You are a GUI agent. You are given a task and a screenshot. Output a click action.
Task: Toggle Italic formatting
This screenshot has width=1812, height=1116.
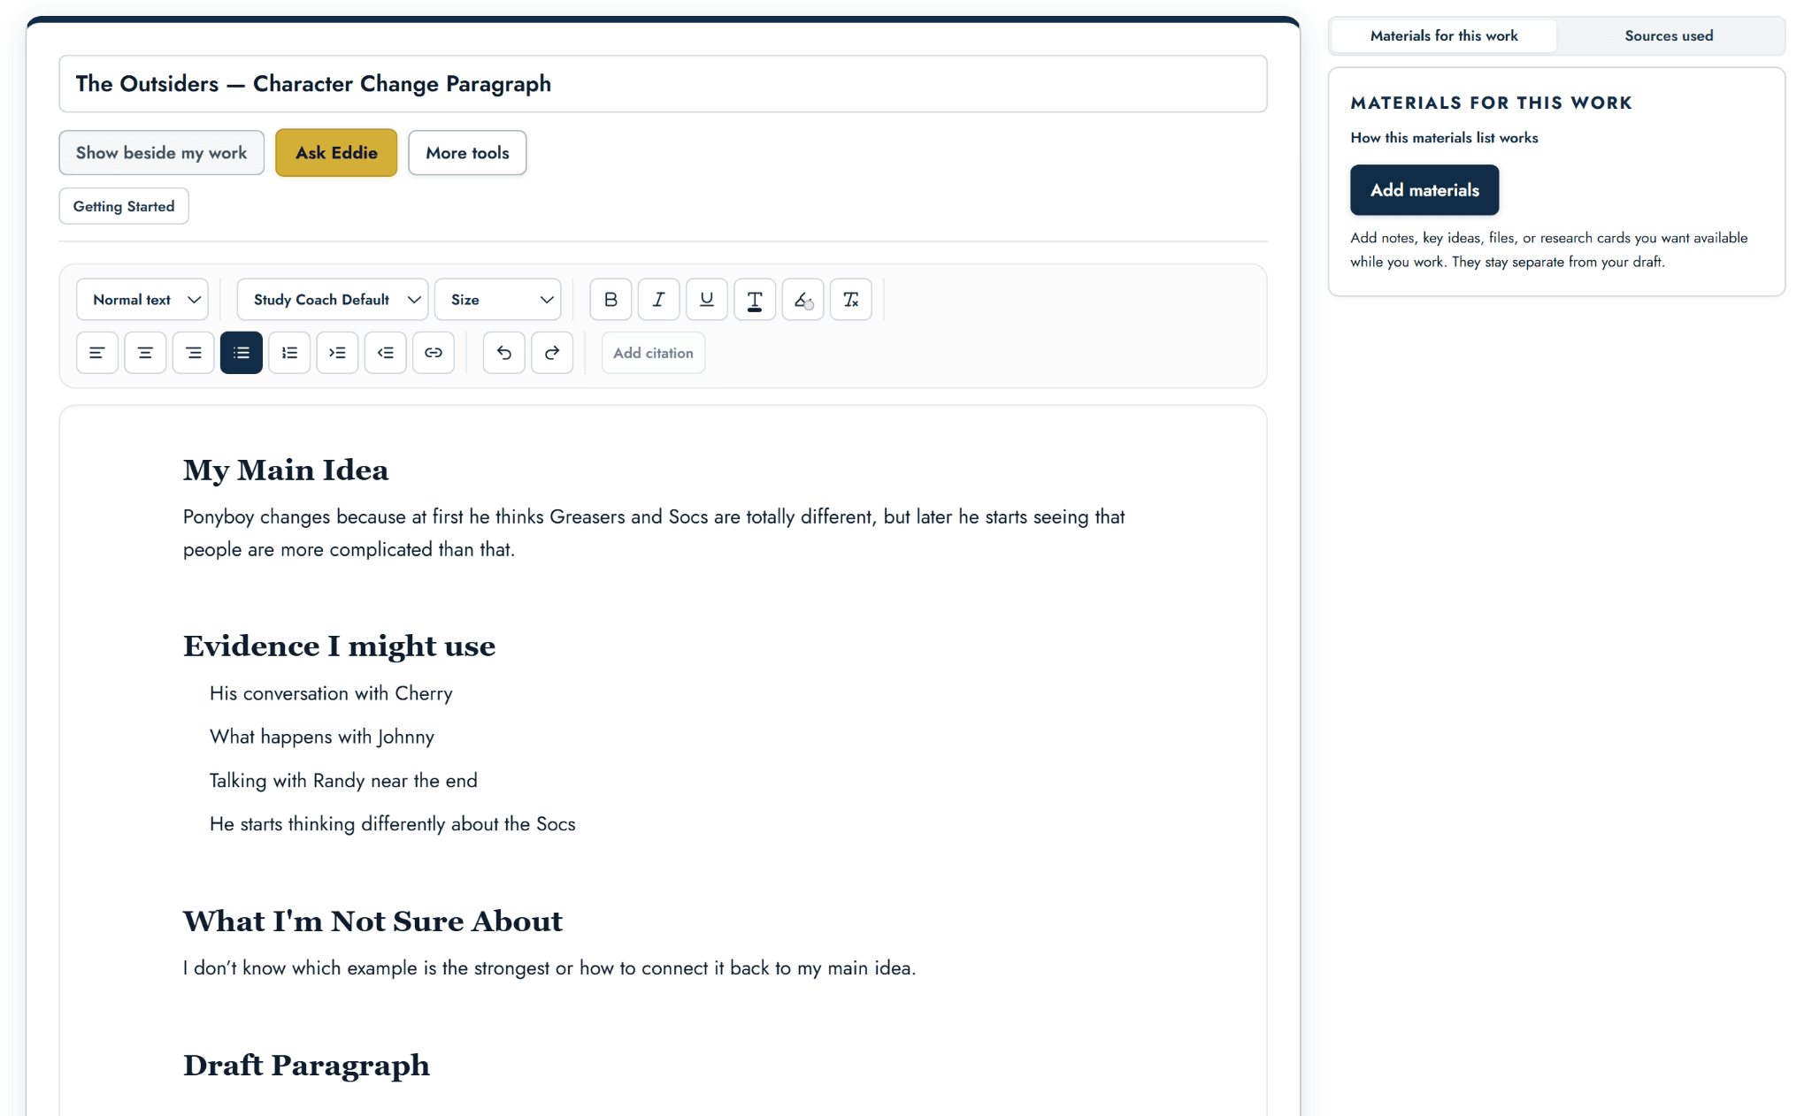pyautogui.click(x=658, y=300)
